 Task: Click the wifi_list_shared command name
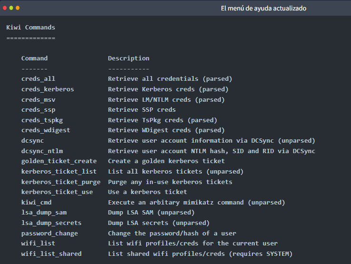click(x=51, y=254)
